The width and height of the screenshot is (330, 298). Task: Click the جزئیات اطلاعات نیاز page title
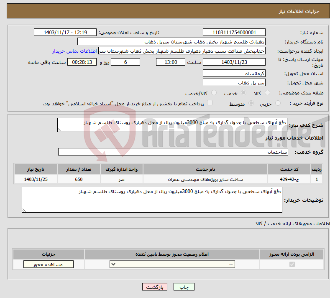pyautogui.click(x=299, y=11)
